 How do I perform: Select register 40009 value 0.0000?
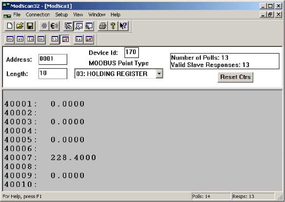[68, 176]
